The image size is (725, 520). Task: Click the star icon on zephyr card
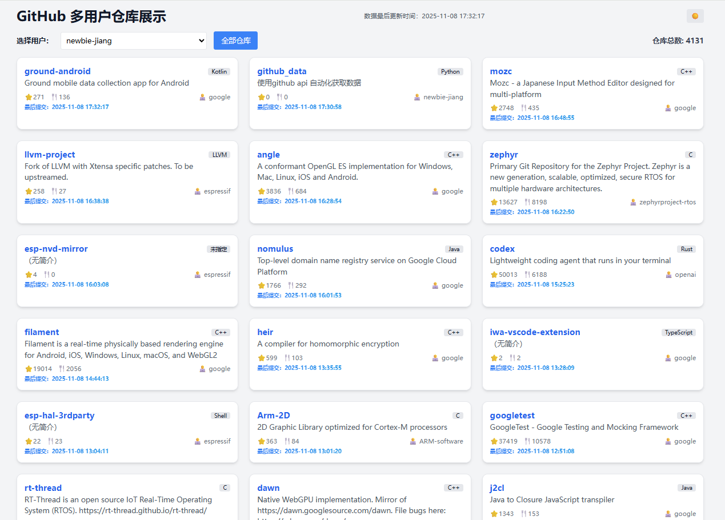(494, 202)
